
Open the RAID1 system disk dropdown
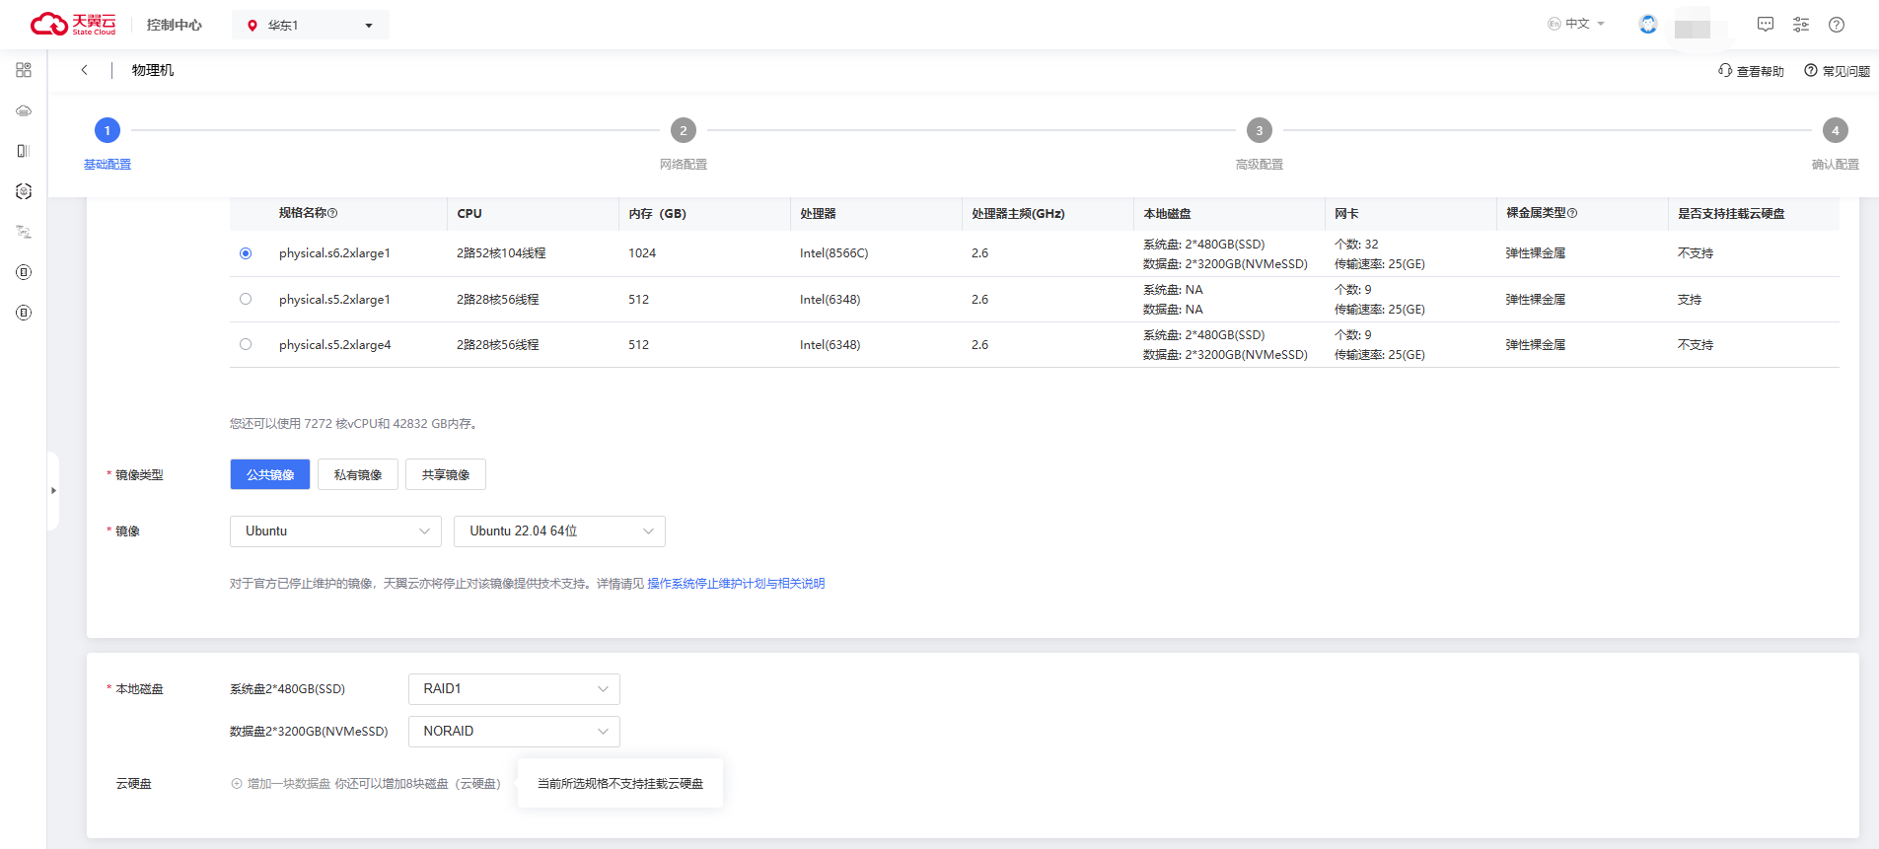tap(514, 689)
